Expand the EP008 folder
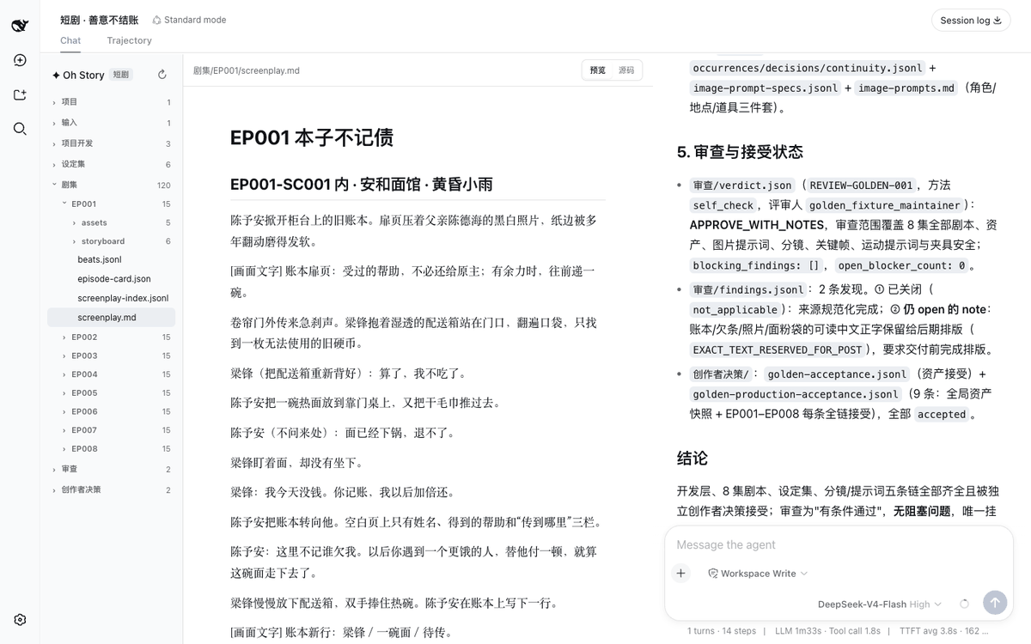The image size is (1031, 644). coord(112,448)
